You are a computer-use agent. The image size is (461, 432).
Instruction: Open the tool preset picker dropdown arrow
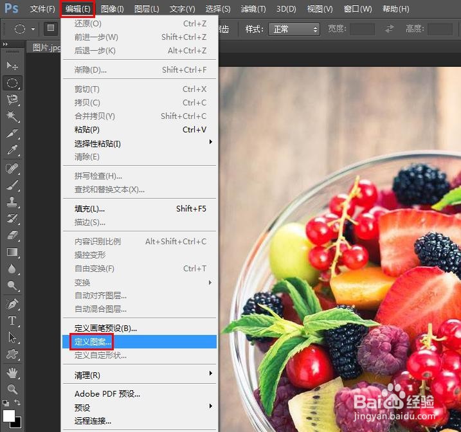point(33,29)
